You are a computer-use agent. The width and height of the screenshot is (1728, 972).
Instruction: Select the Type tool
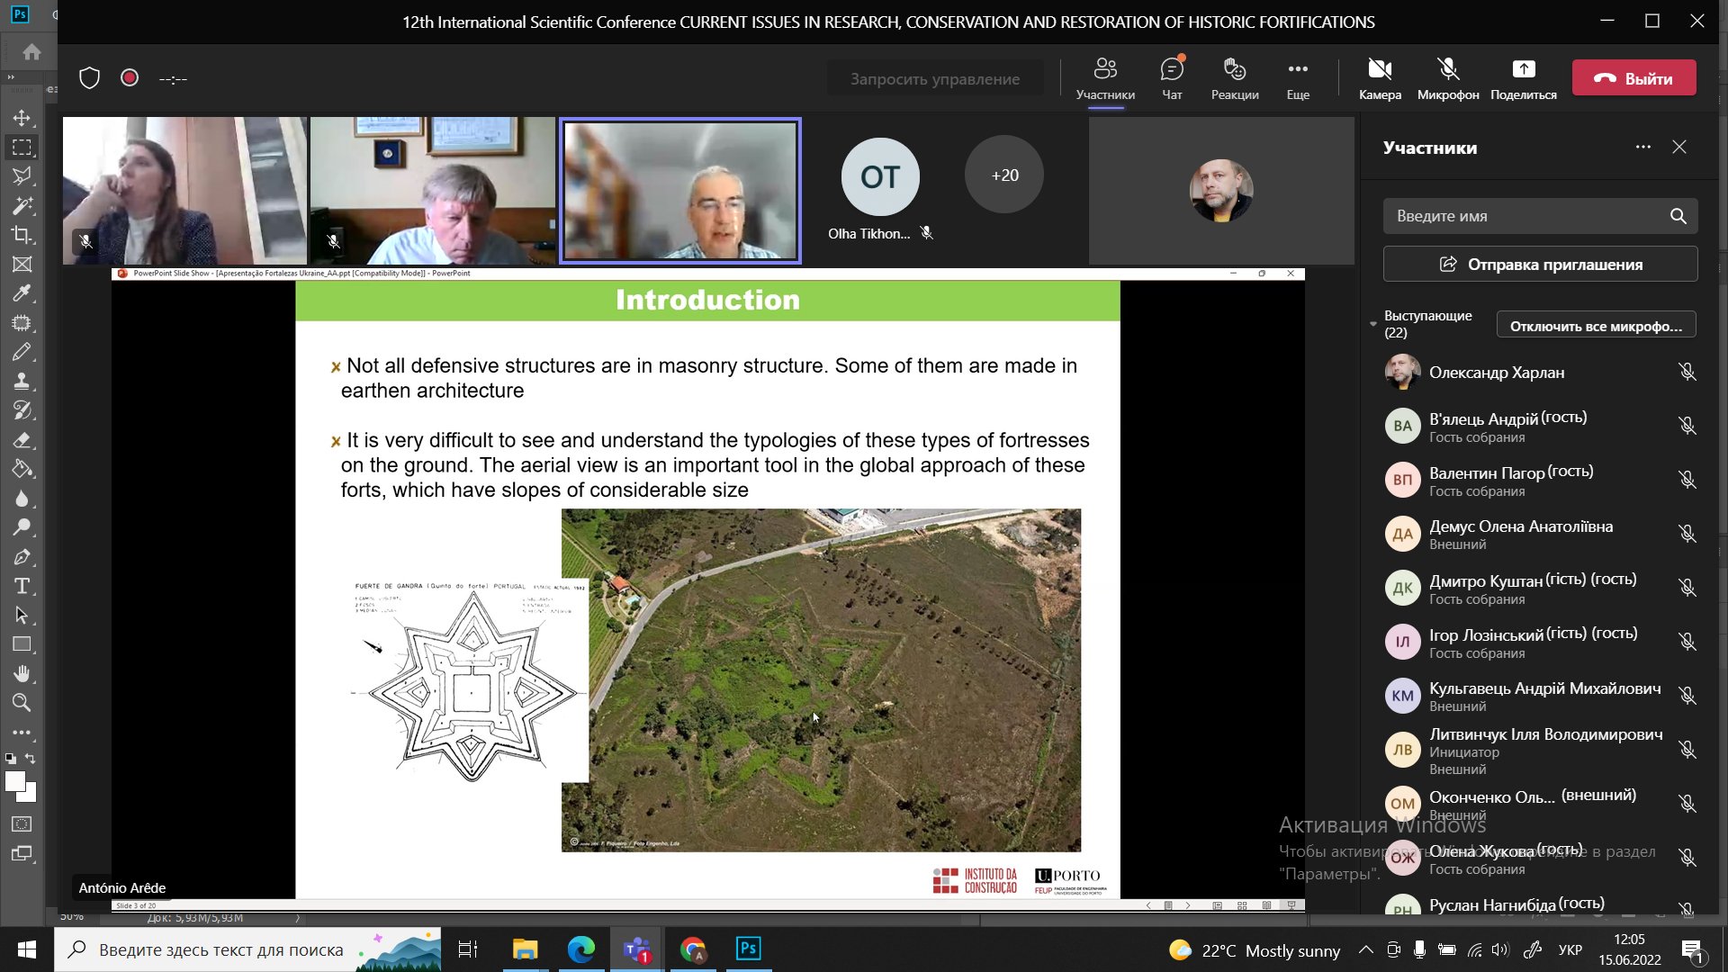[x=22, y=587]
